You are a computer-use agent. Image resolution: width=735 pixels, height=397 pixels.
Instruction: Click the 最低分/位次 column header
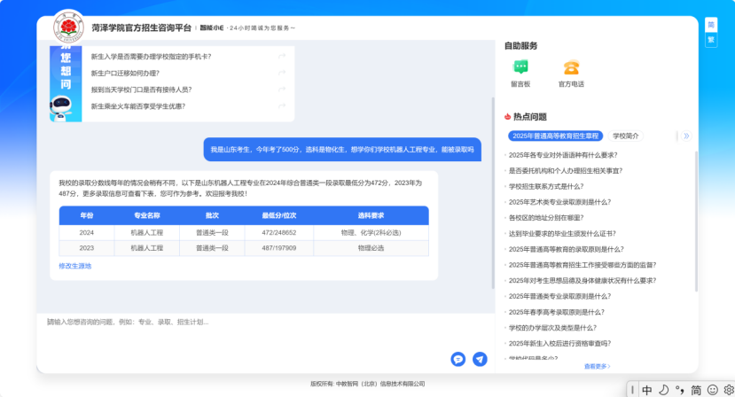coord(279,215)
